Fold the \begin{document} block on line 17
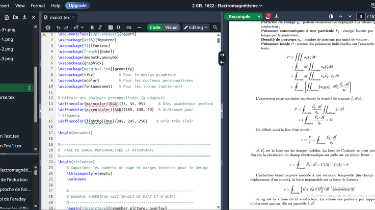 pyautogui.click(x=55, y=133)
